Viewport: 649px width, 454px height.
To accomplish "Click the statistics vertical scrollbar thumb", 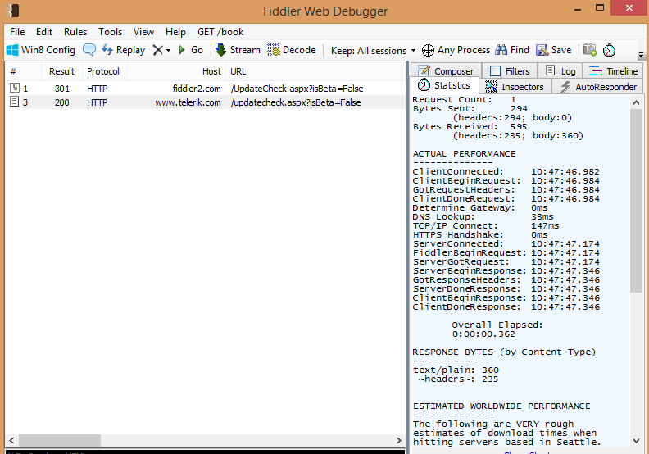I will tap(636, 201).
